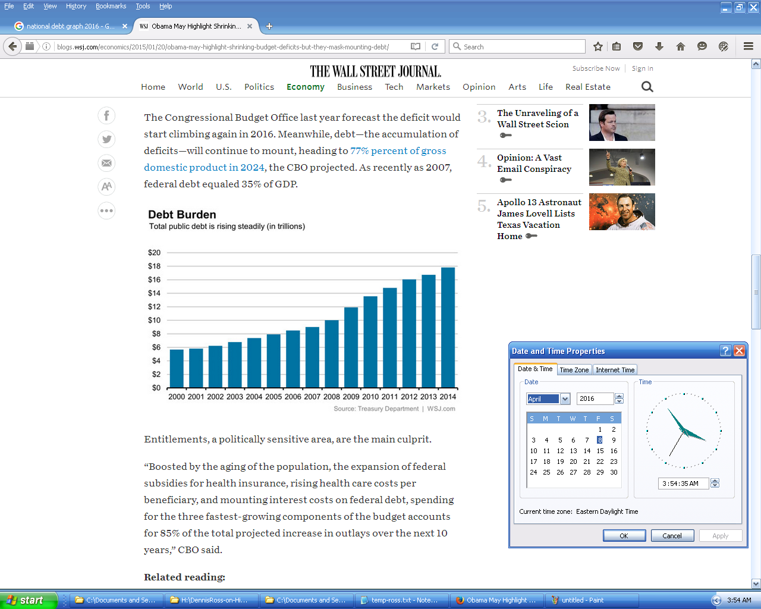Open Apollo 13 Astronaut James Lovell article
The height and width of the screenshot is (609, 761).
coord(539,219)
